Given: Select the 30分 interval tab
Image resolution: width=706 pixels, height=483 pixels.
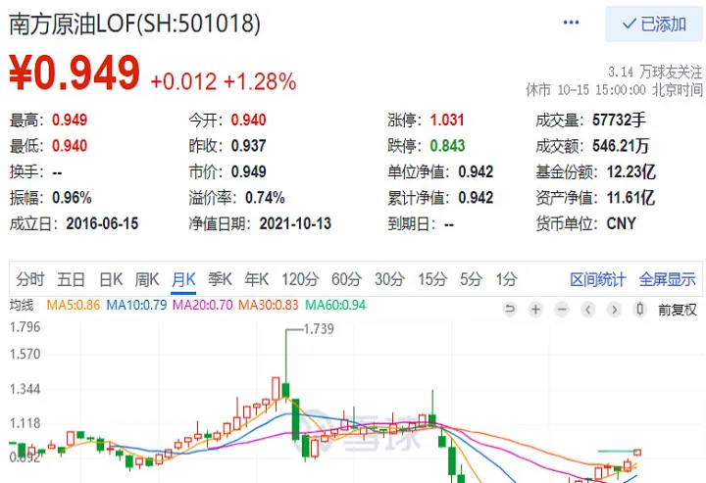Looking at the screenshot, I should (389, 279).
